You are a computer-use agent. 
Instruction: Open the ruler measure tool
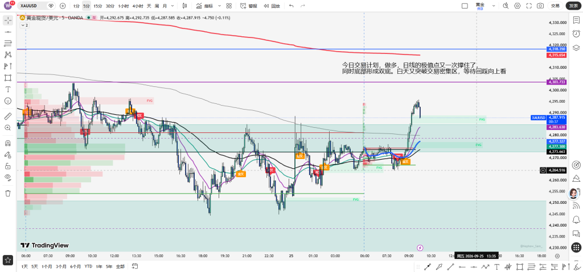click(x=8, y=116)
